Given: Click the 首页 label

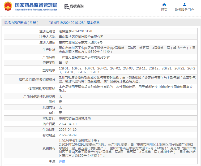Looking at the screenshot, I should pos(164,10).
